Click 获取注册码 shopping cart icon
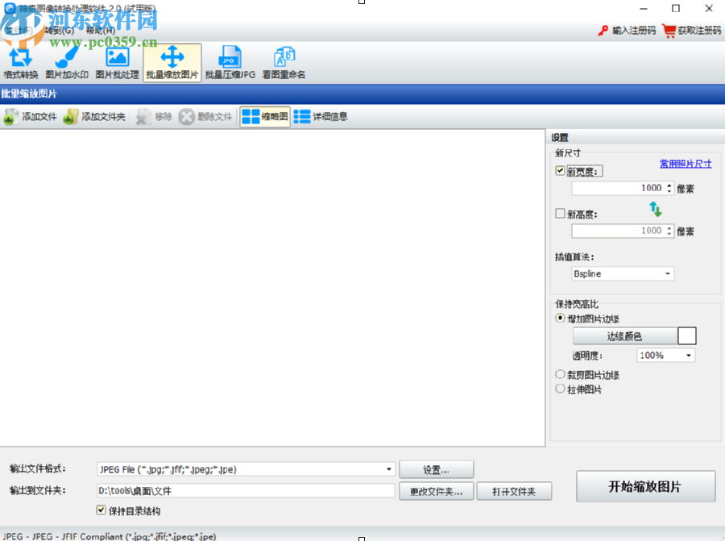The width and height of the screenshot is (725, 541). tap(669, 31)
